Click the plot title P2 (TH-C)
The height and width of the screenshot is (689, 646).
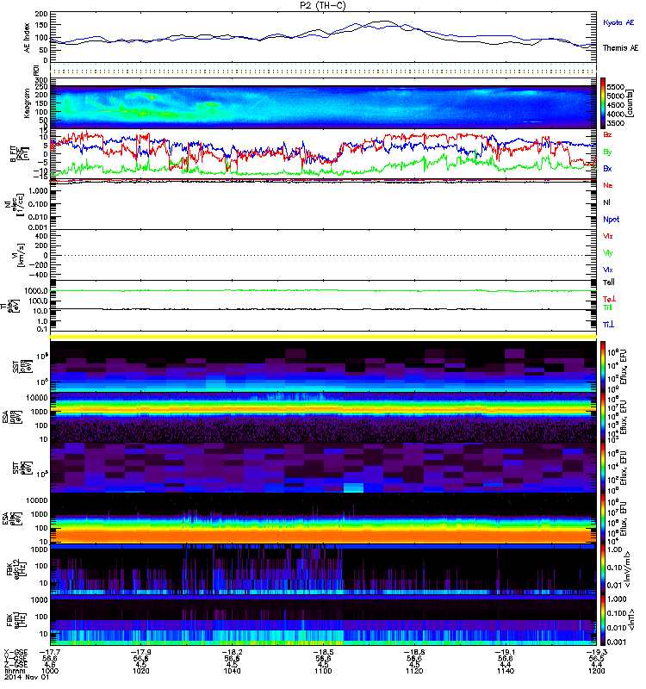[323, 5]
